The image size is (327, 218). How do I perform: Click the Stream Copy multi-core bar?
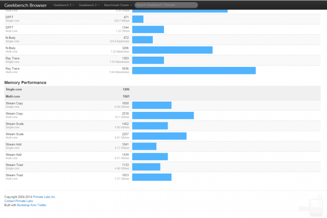(x=163, y=115)
